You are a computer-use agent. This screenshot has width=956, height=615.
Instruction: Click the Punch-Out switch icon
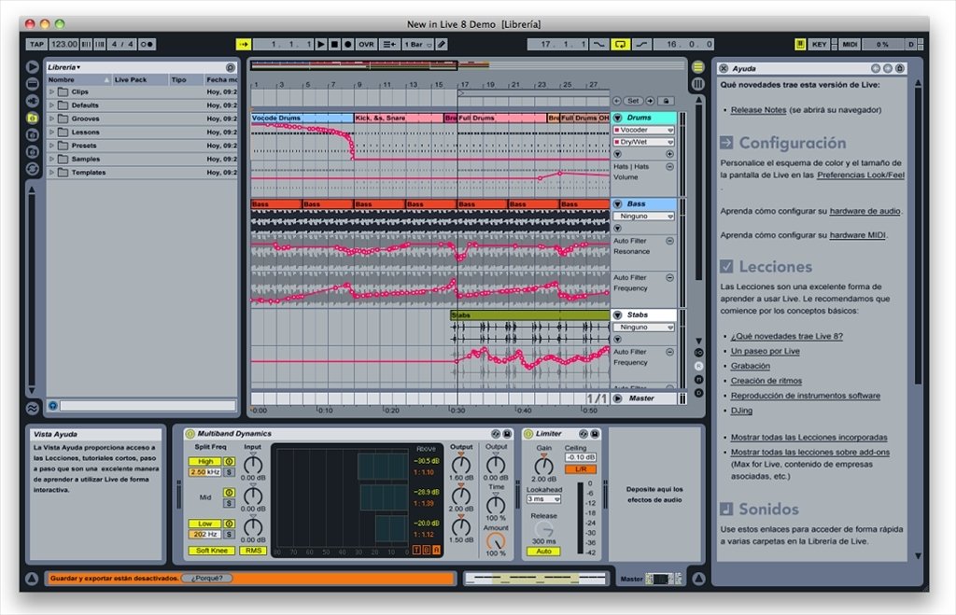coord(641,44)
